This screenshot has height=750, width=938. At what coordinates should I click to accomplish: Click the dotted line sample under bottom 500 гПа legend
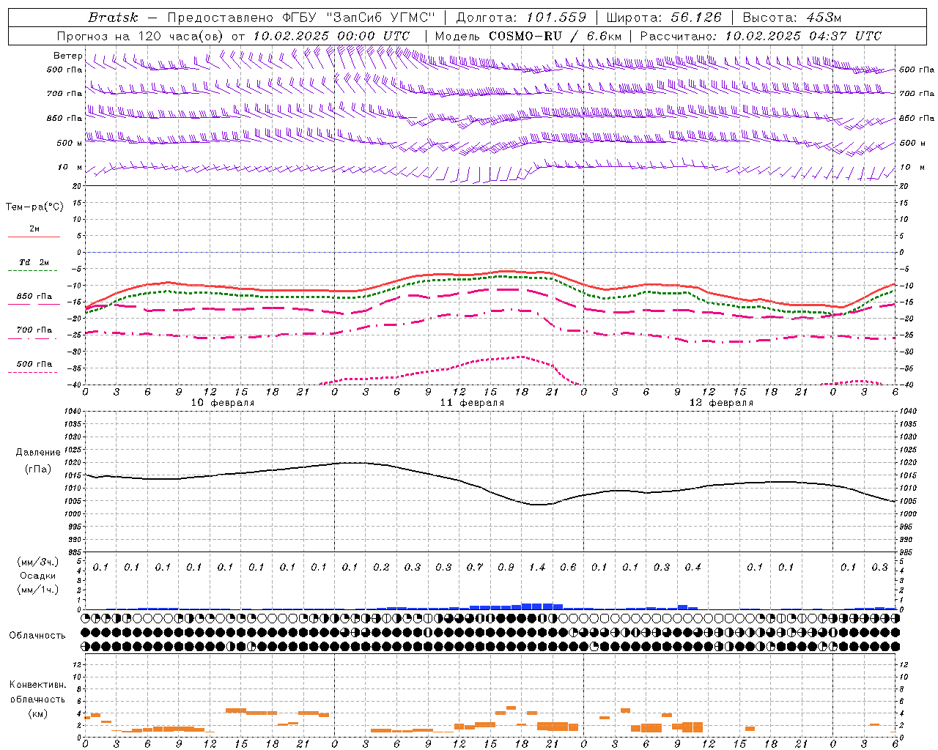[x=34, y=373]
